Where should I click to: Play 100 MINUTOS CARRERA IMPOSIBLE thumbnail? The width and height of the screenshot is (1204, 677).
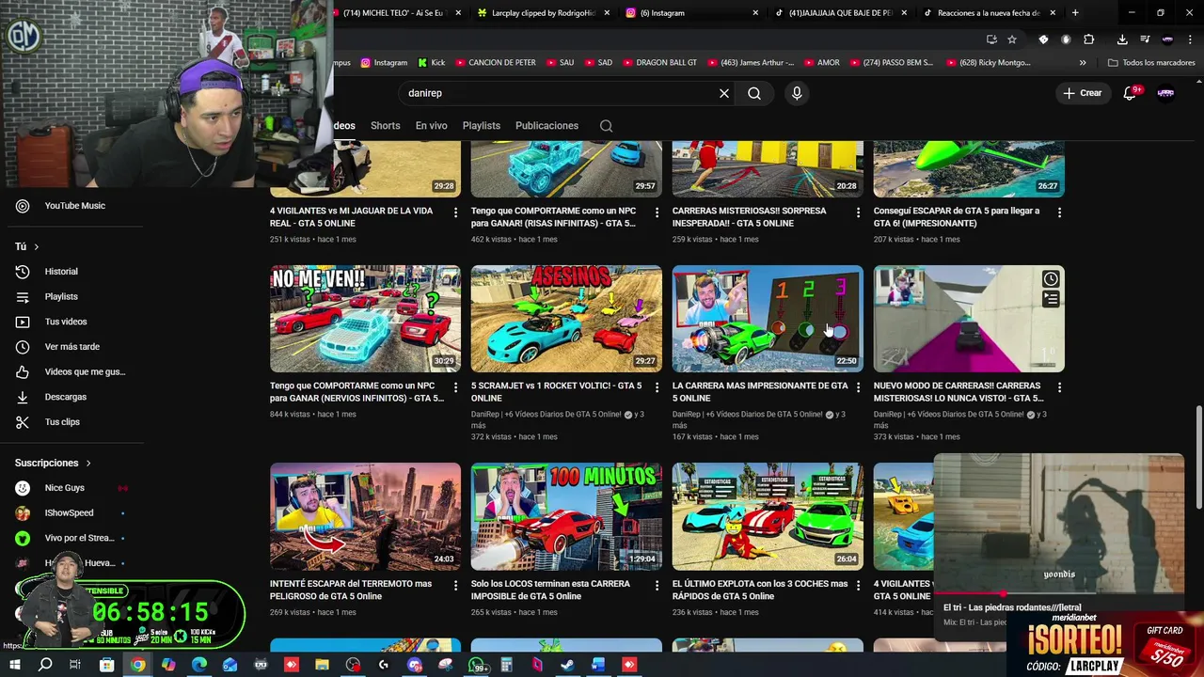click(566, 516)
